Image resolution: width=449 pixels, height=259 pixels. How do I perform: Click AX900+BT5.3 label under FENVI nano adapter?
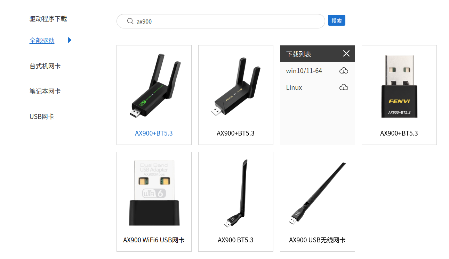(399, 133)
